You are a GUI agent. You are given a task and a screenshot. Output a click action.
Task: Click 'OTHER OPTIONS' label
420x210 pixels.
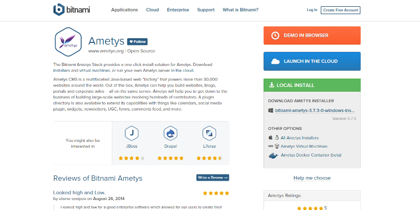[x=285, y=128]
